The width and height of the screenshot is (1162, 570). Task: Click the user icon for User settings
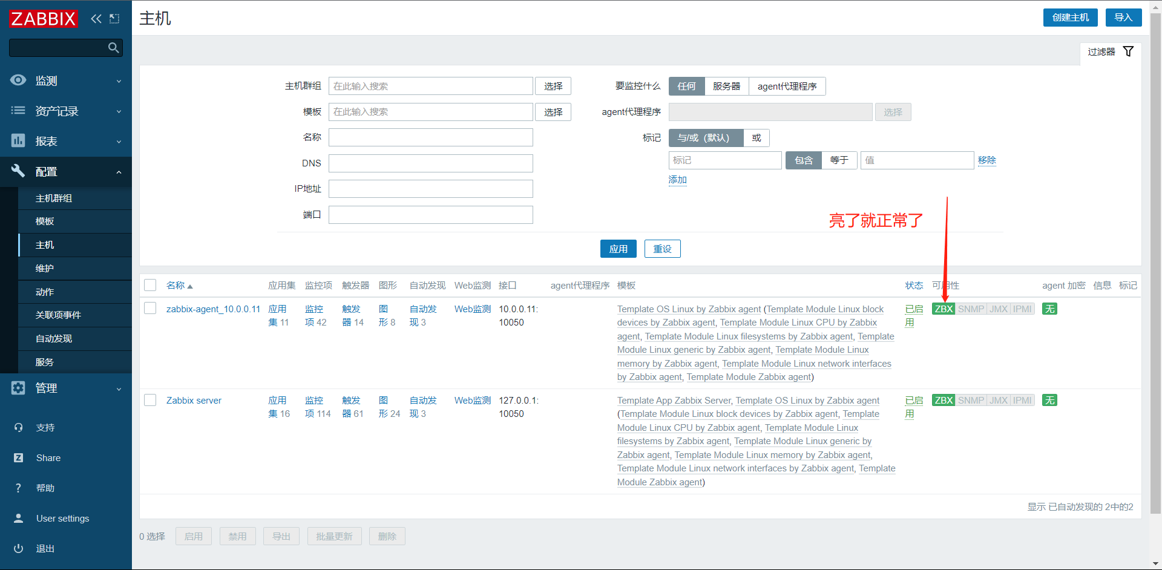point(18,519)
